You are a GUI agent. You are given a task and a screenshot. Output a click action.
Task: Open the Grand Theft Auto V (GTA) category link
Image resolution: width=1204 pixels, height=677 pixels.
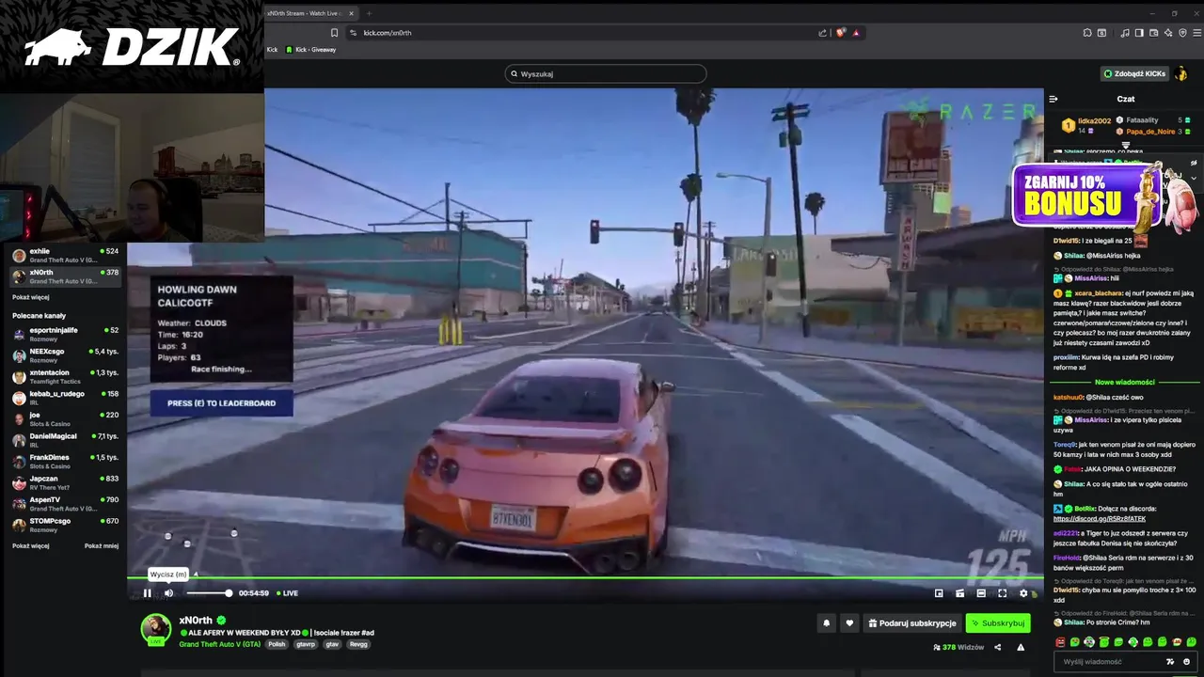point(219,644)
